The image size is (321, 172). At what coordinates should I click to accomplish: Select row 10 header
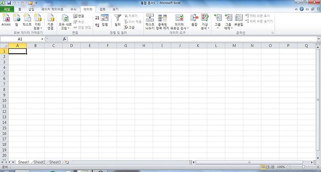(4, 100)
